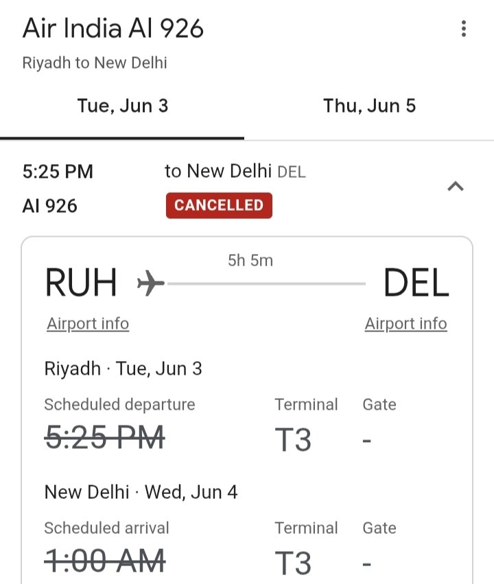494x584 pixels.
Task: Click the struck-through 5:25 PM departure time
Action: tap(104, 437)
